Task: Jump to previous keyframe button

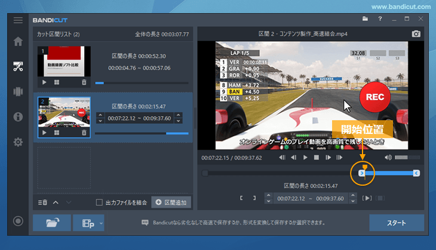Action: (282, 157)
